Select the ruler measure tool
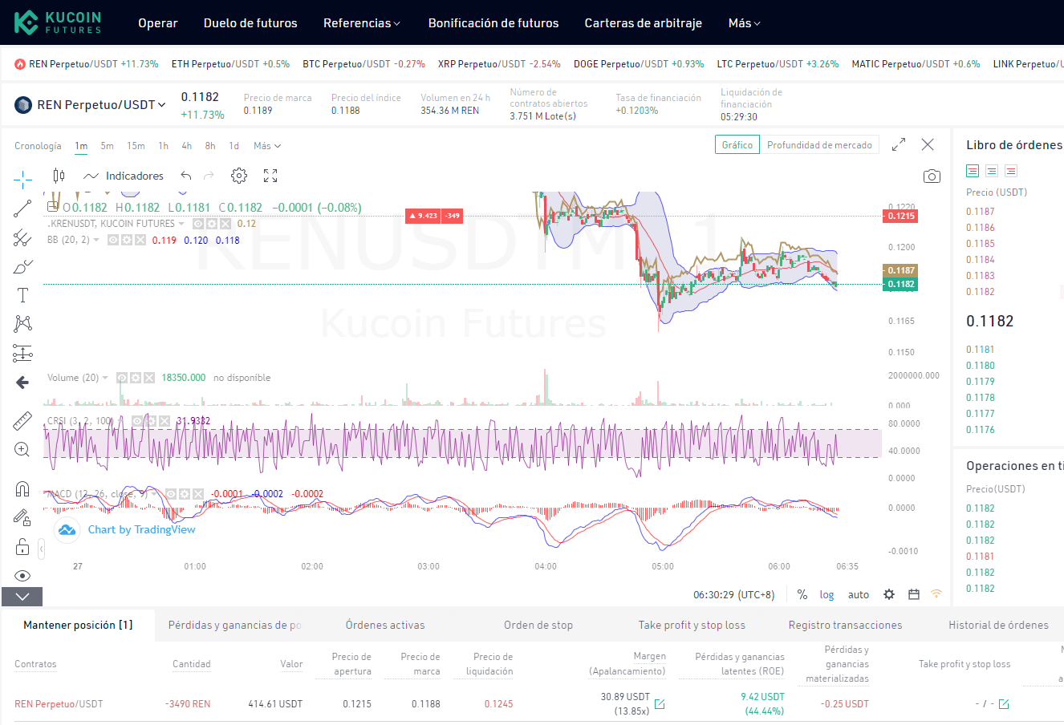 [x=22, y=420]
